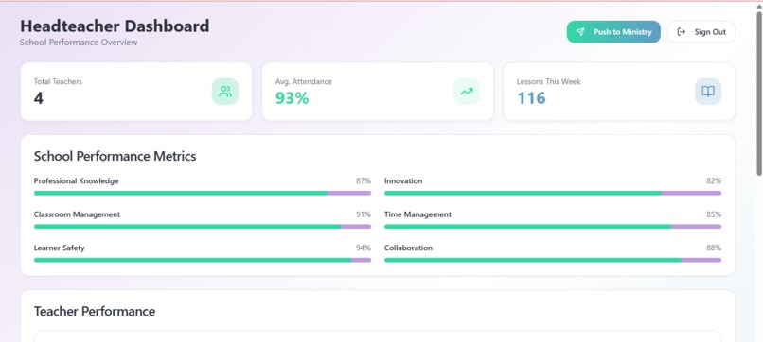Click the 87% Professional Knowledge value
Viewport: 763px width, 342px height.
(363, 180)
